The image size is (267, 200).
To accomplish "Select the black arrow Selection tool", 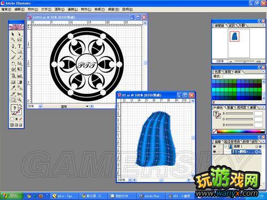I will 13,34.
